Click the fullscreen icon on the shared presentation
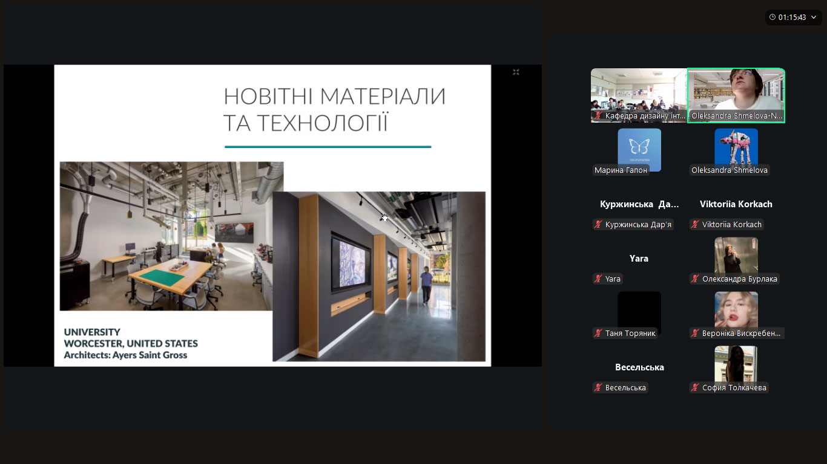Image resolution: width=827 pixels, height=464 pixels. pos(516,72)
